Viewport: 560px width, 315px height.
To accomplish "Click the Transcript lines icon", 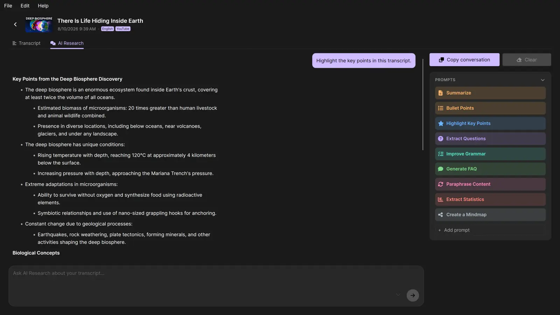I will pos(14,43).
